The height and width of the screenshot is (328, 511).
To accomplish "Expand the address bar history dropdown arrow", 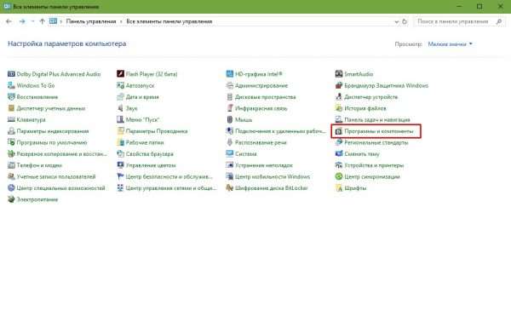I will tap(396, 21).
